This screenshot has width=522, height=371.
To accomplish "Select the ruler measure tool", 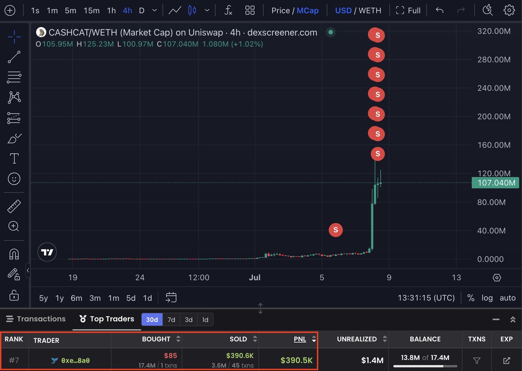I will [x=14, y=206].
